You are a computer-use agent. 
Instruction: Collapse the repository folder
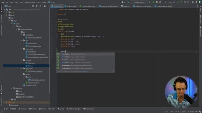pos(21,69)
